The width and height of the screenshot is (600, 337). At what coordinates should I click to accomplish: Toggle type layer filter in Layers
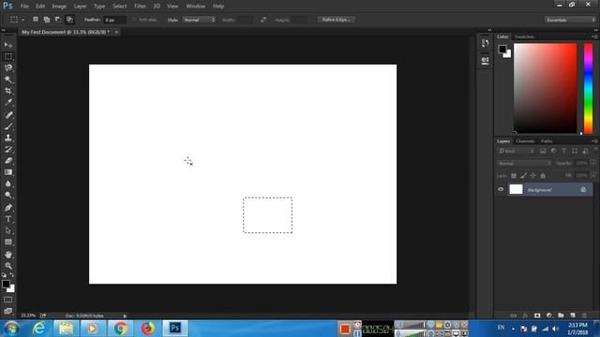(x=564, y=152)
